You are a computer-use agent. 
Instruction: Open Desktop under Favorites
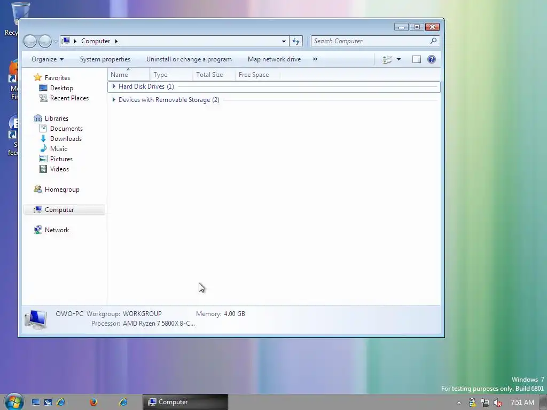61,88
